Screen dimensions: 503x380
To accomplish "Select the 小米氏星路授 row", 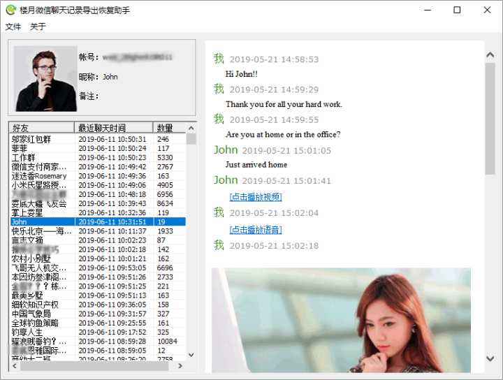I will pyautogui.click(x=98, y=185).
